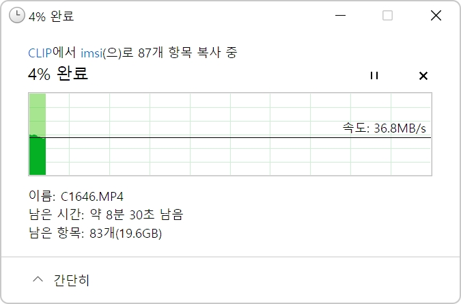
Task: Click the 간단히 label
Action: tap(72, 280)
